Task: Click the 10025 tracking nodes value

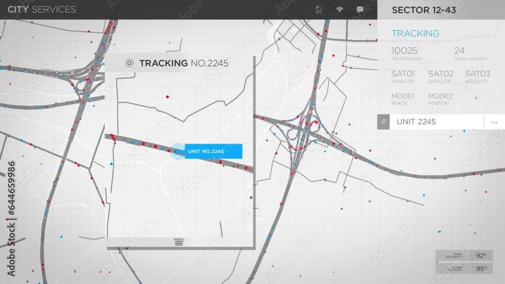Action: coord(405,50)
